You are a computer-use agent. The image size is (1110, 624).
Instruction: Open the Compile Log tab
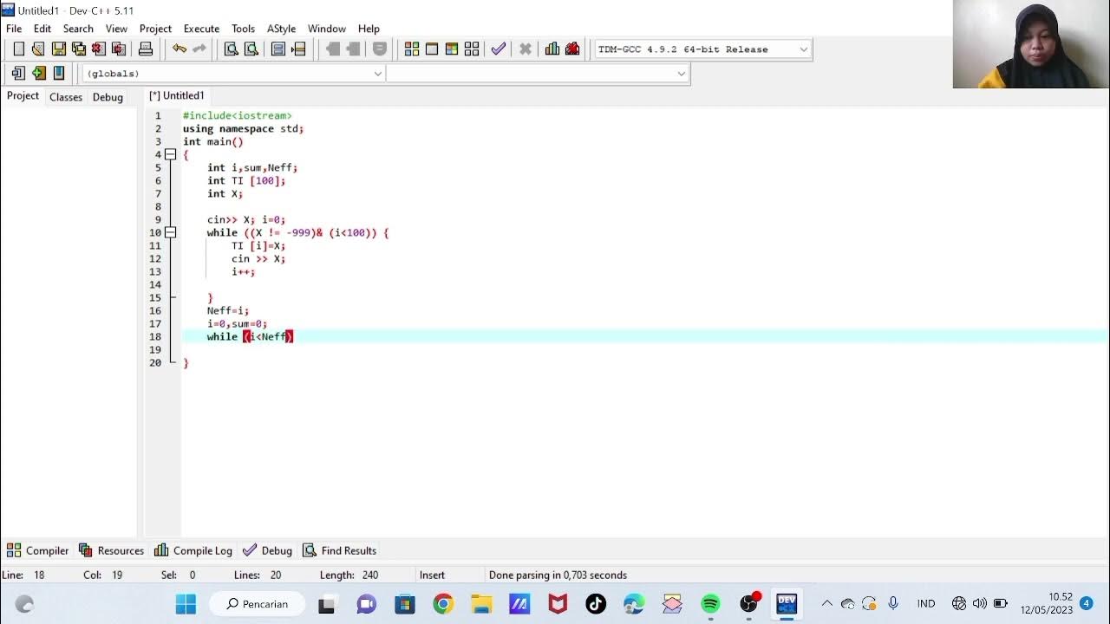[193, 550]
